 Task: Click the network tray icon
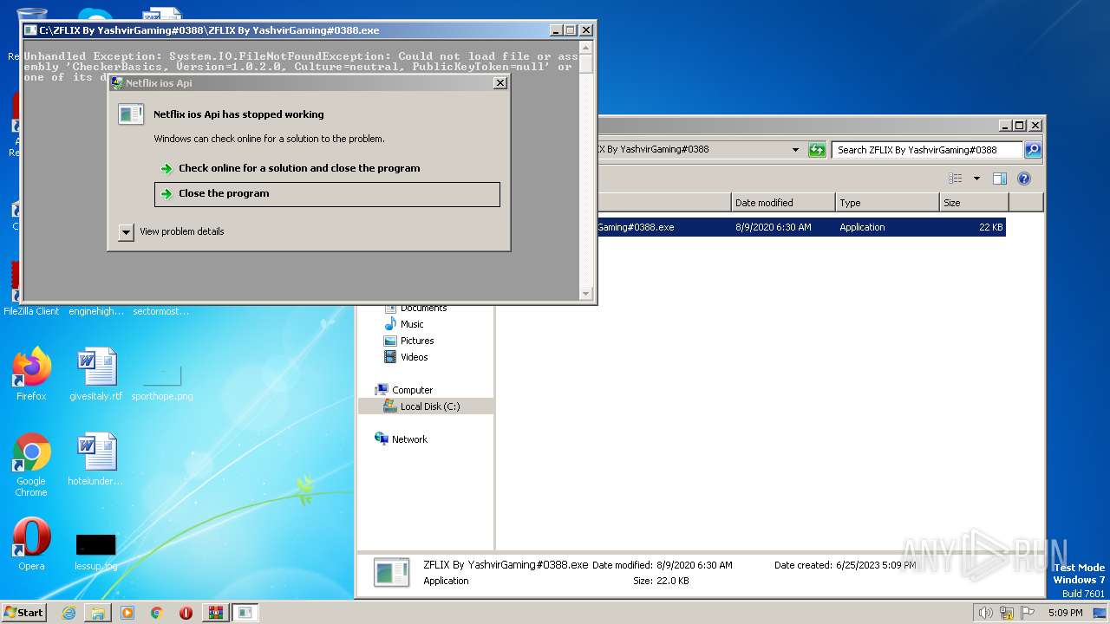tap(1007, 613)
